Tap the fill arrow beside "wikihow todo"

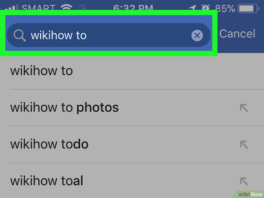[x=244, y=145]
